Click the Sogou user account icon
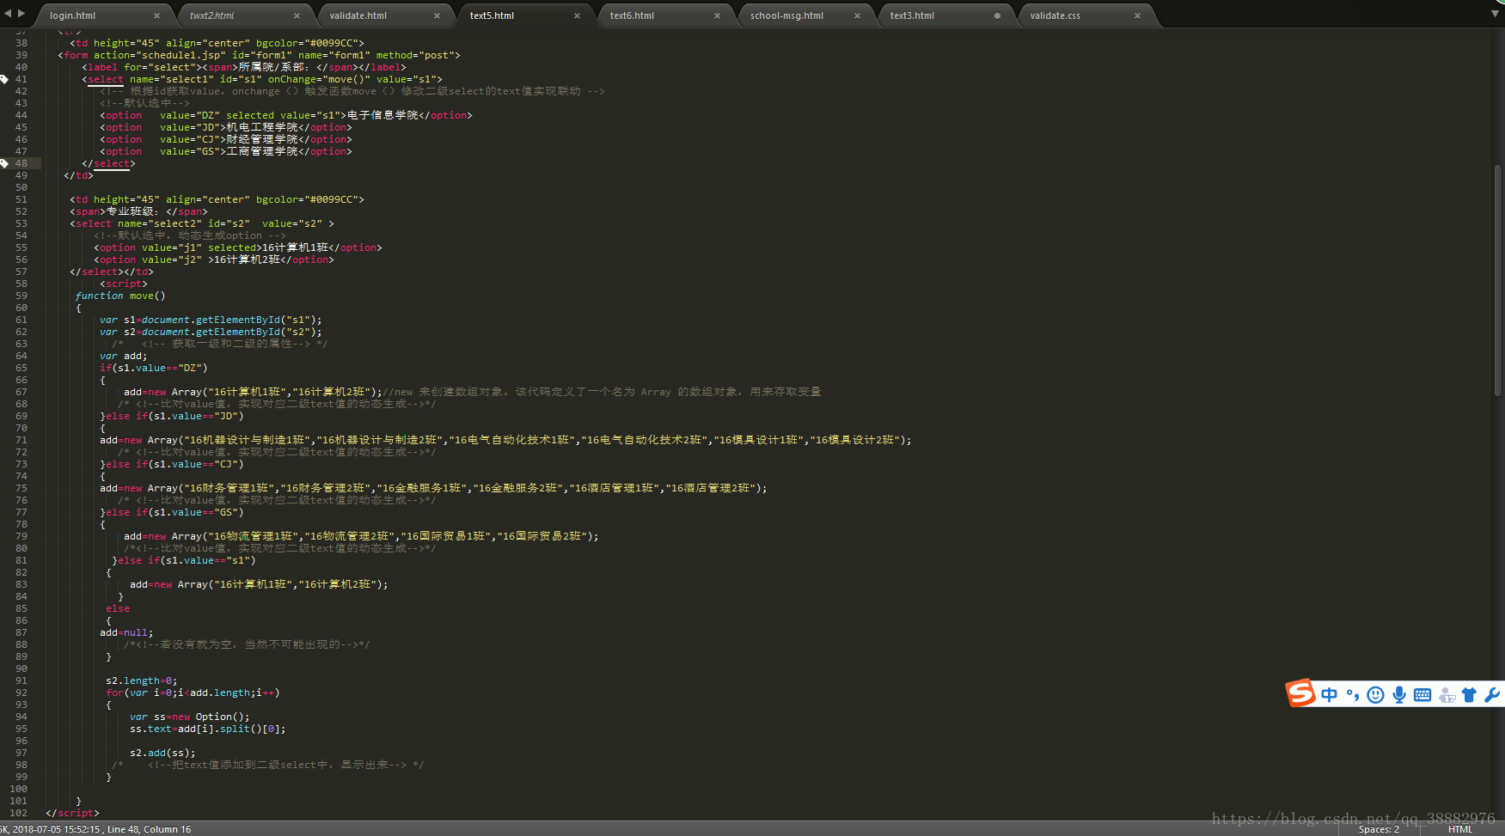The width and height of the screenshot is (1505, 836). [x=1447, y=694]
